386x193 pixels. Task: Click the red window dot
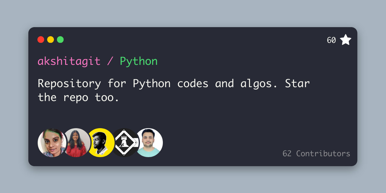41,40
